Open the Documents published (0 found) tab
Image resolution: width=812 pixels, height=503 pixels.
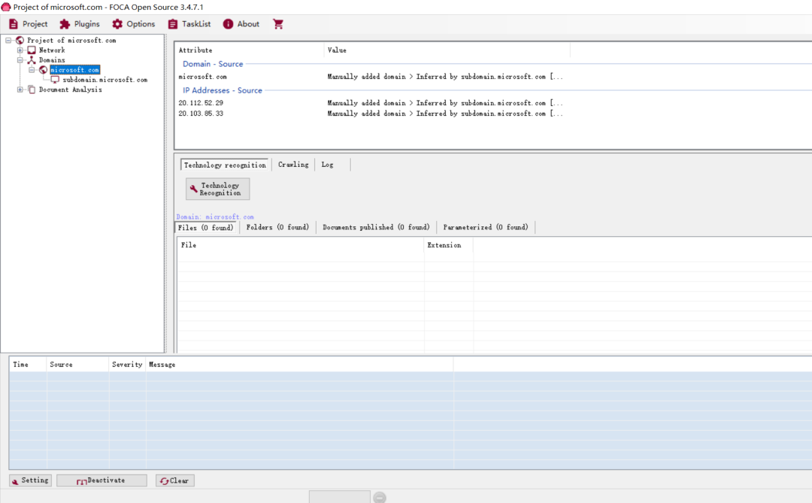376,227
